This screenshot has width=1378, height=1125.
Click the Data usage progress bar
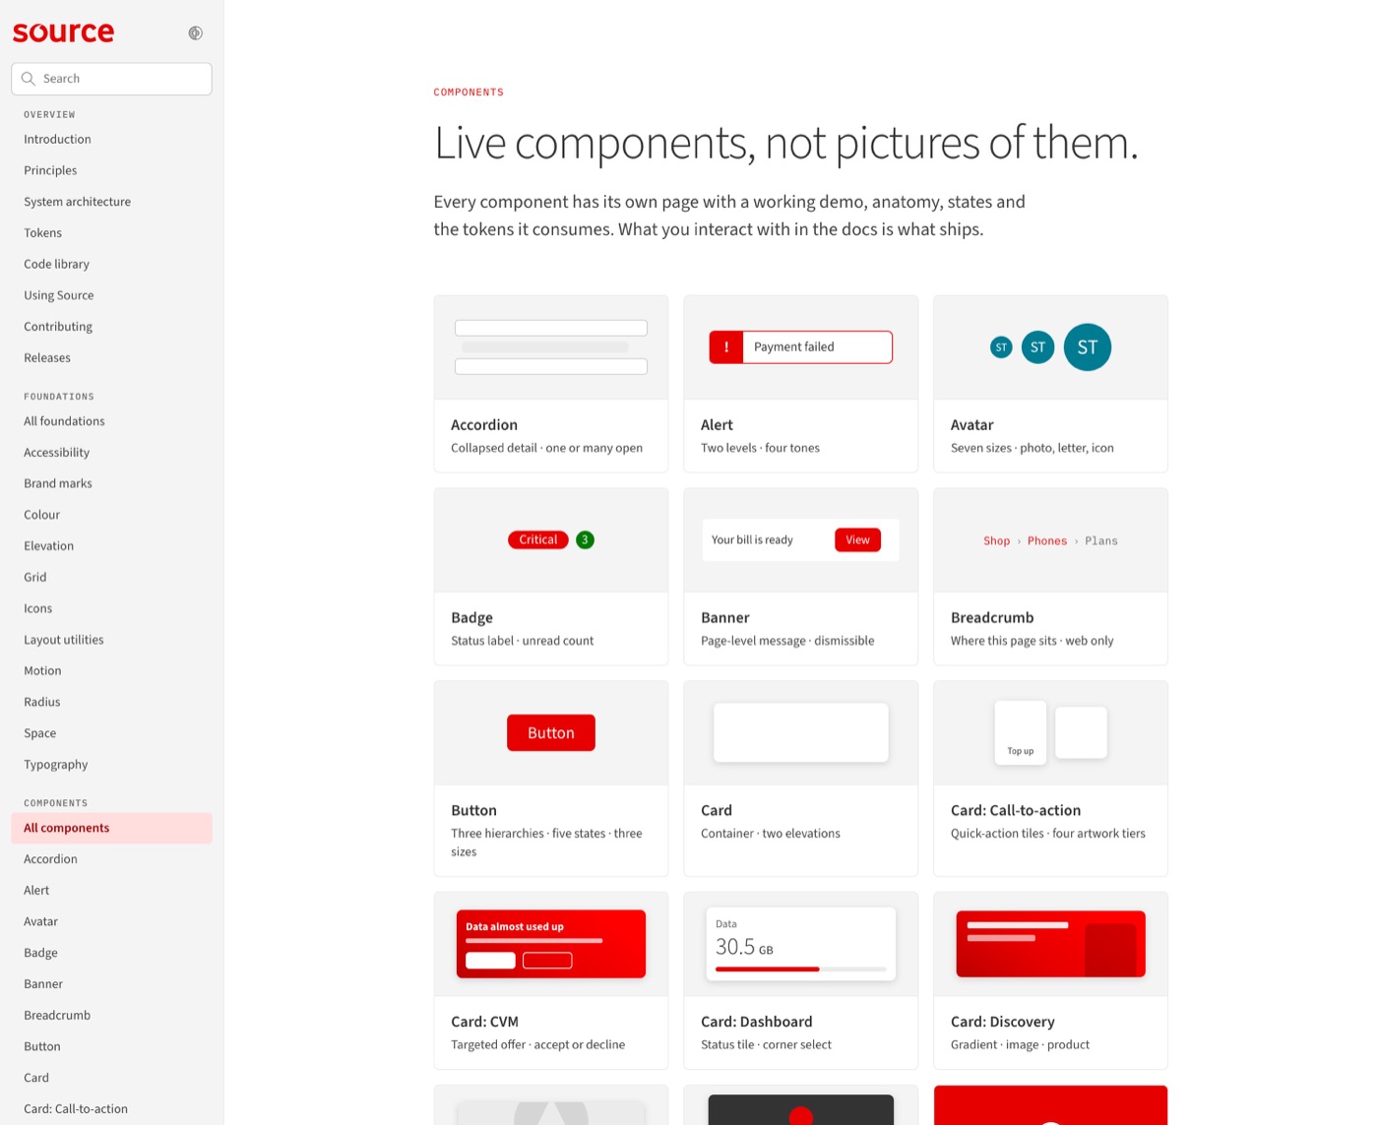[801, 969]
